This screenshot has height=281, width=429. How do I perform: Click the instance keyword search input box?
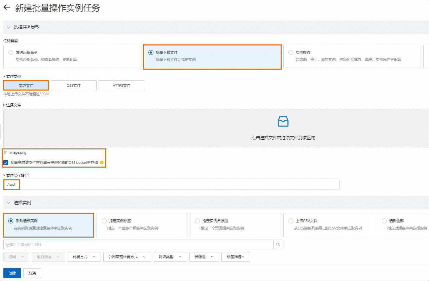click(x=138, y=244)
